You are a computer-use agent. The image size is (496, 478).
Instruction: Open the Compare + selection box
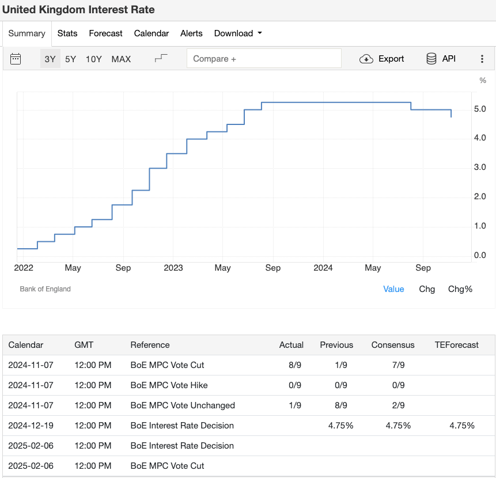pyautogui.click(x=264, y=58)
